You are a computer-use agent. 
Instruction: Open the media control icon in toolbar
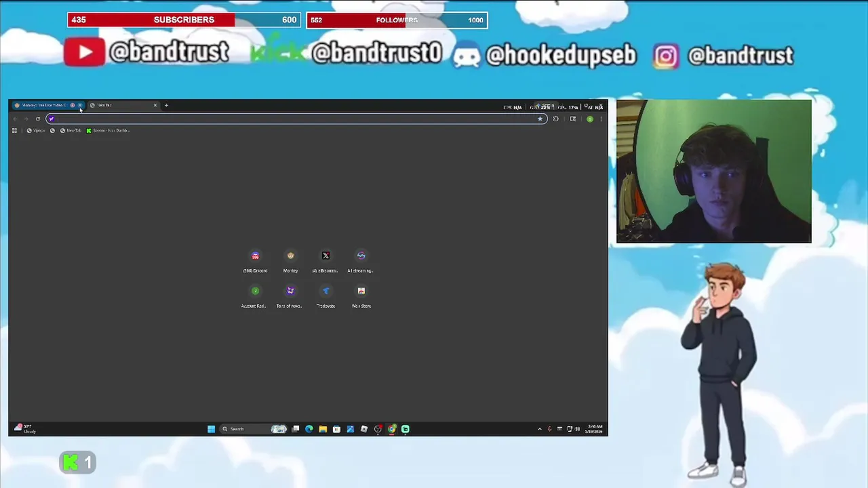click(573, 119)
